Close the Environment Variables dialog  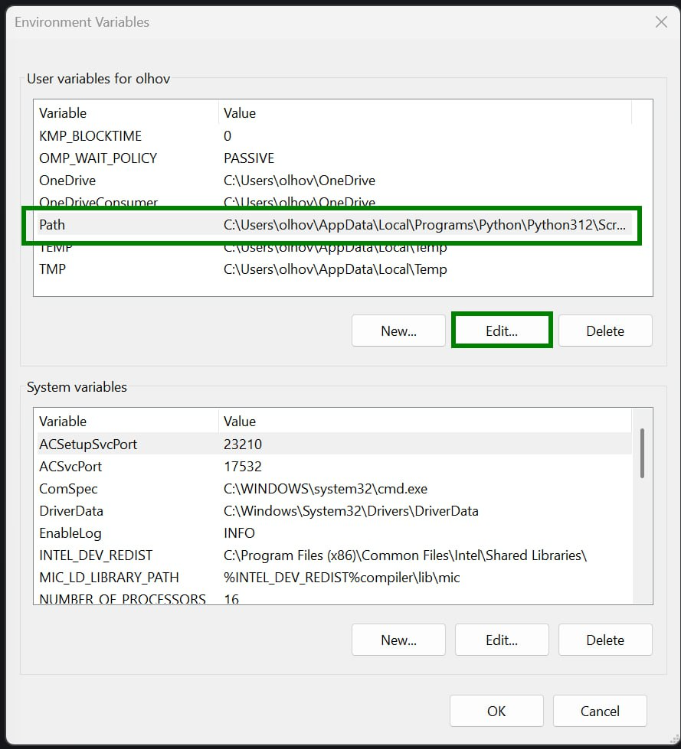point(661,22)
